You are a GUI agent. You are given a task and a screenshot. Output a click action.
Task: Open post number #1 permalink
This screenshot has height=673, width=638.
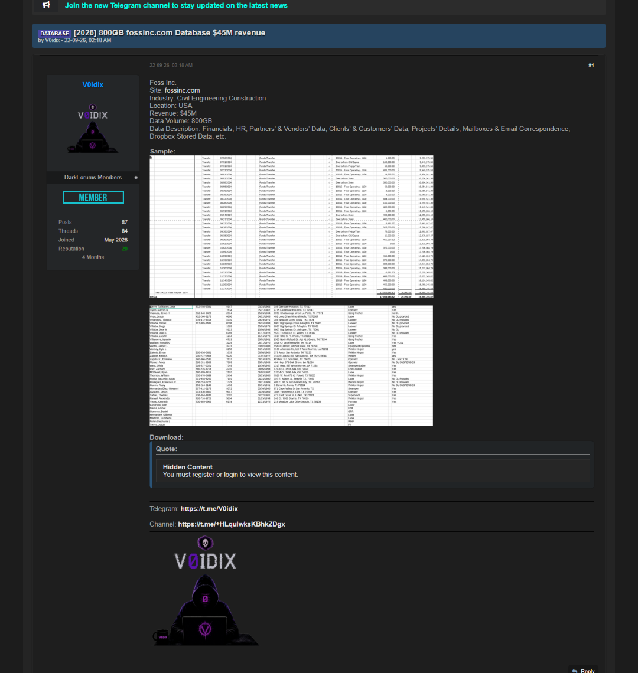tap(591, 66)
